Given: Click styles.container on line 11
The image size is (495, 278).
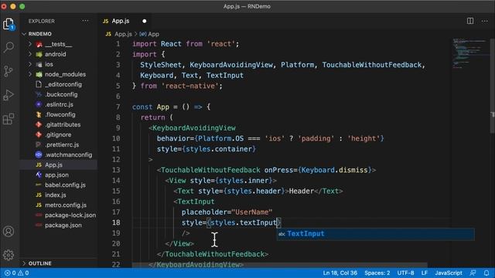Looking at the screenshot, I should pyautogui.click(x=219, y=149).
